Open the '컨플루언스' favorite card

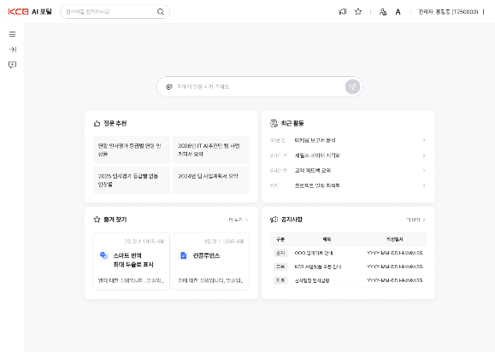point(211,261)
